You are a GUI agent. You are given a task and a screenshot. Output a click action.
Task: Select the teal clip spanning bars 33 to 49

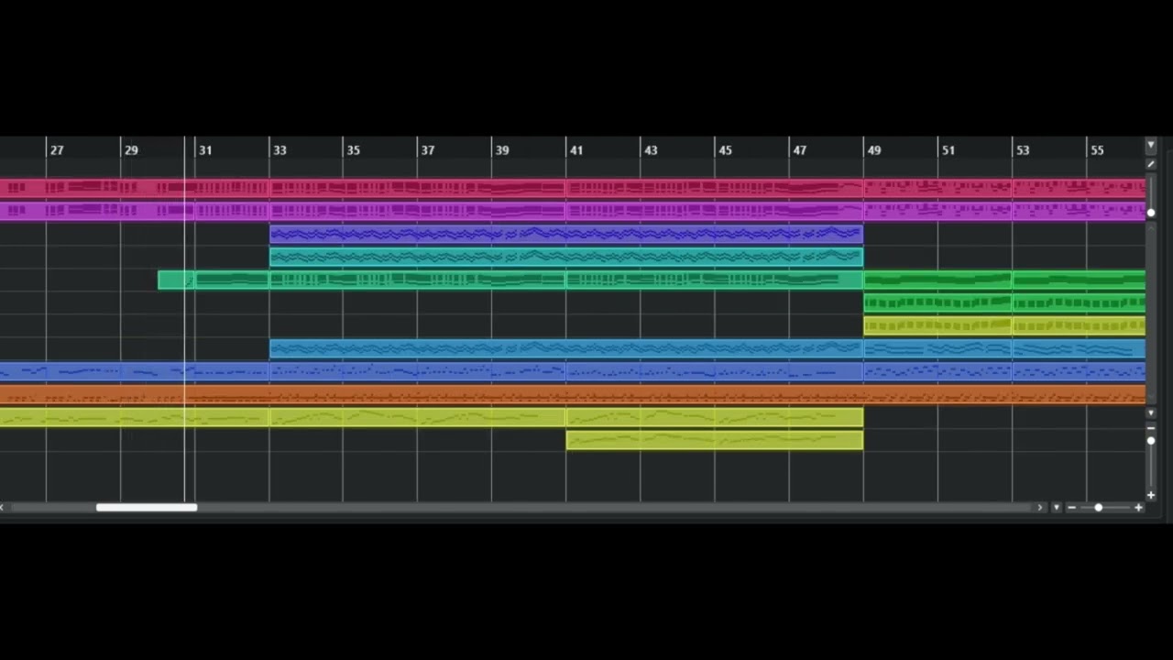566,258
